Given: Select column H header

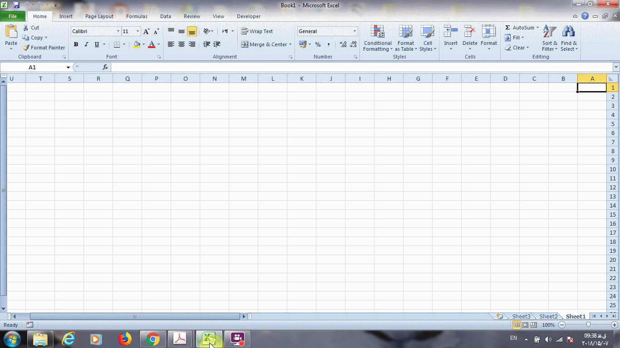Looking at the screenshot, I should point(389,78).
